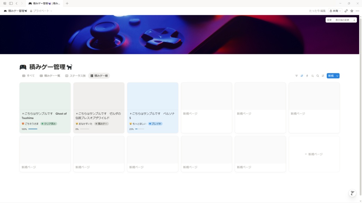Viewport: 362px width, 203px height.
Task: Open the ゼルダの伝説 card title
Action: 98,116
